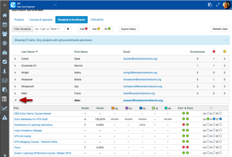Open the dashboard gauge sidebar icon
The image size is (232, 157).
pos(5,52)
